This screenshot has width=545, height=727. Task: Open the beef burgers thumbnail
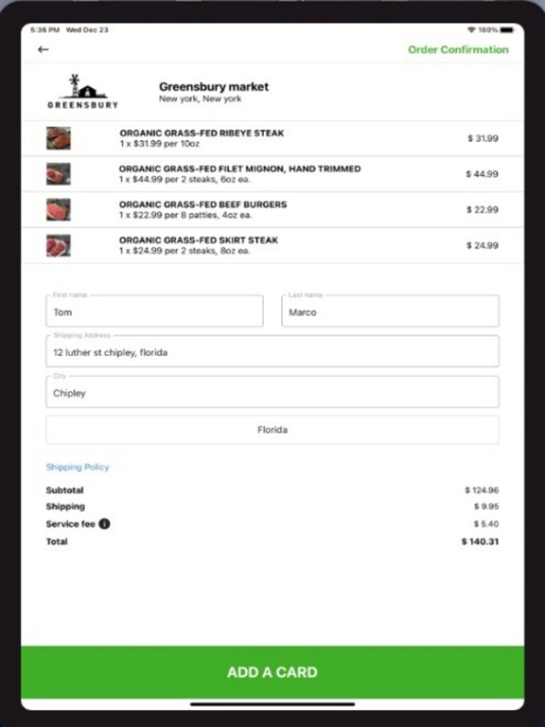(x=59, y=209)
